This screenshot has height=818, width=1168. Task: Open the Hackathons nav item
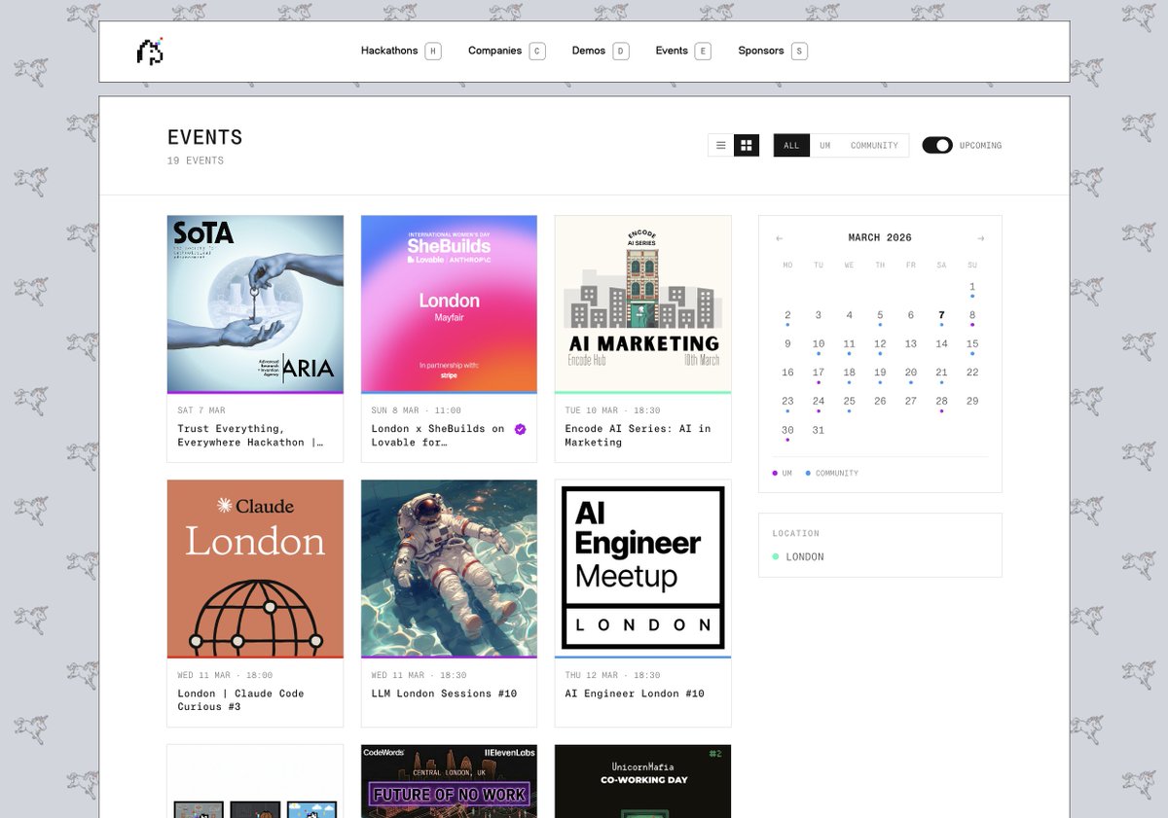389,51
